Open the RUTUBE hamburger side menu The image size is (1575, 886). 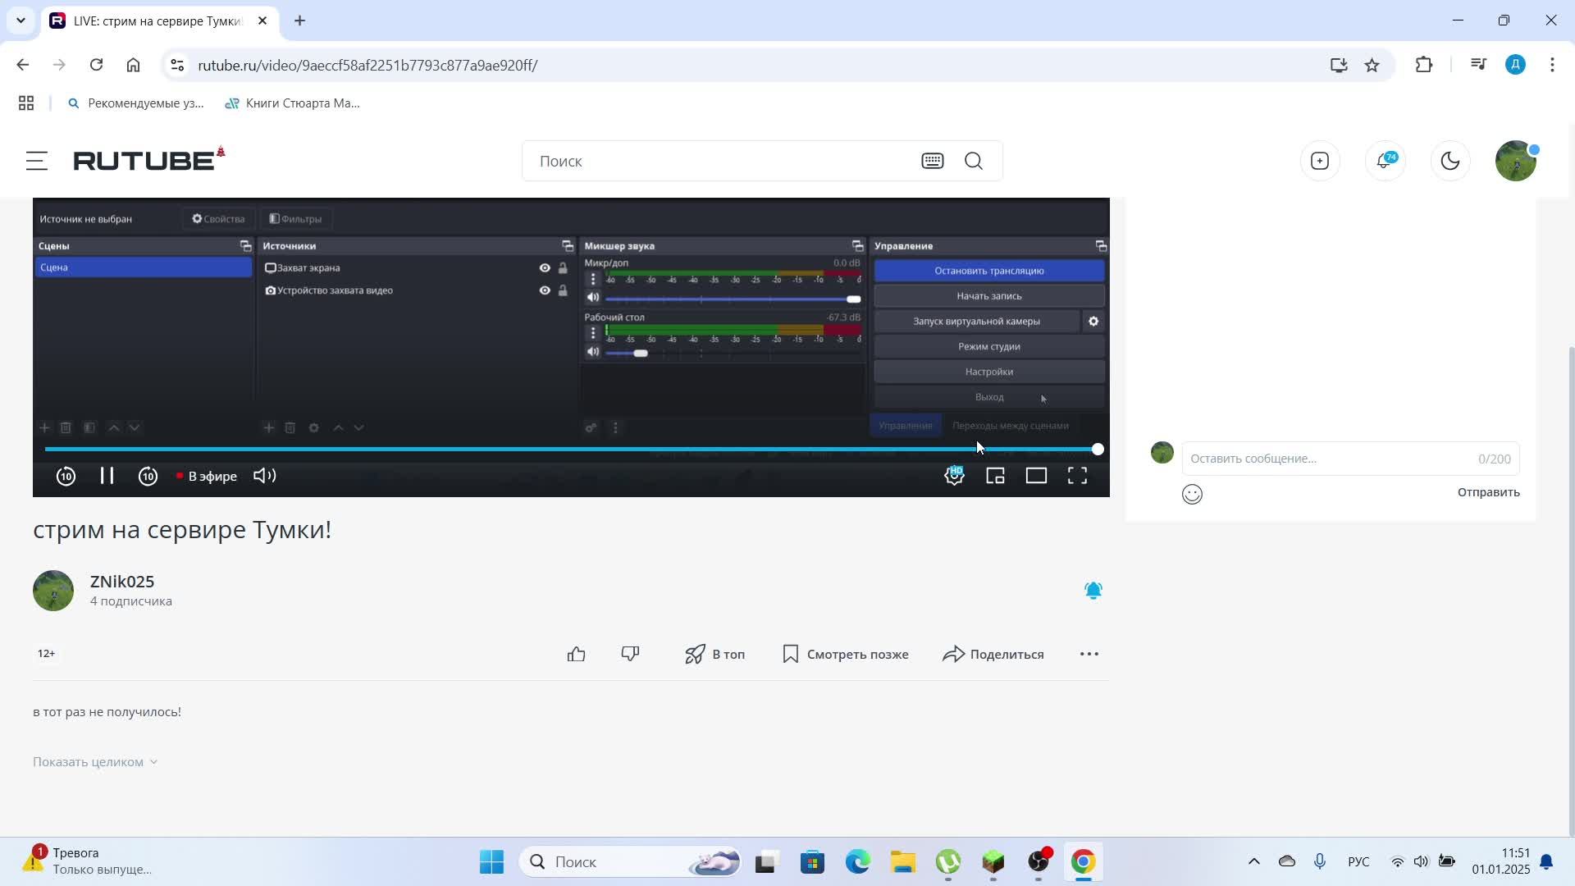point(36,161)
